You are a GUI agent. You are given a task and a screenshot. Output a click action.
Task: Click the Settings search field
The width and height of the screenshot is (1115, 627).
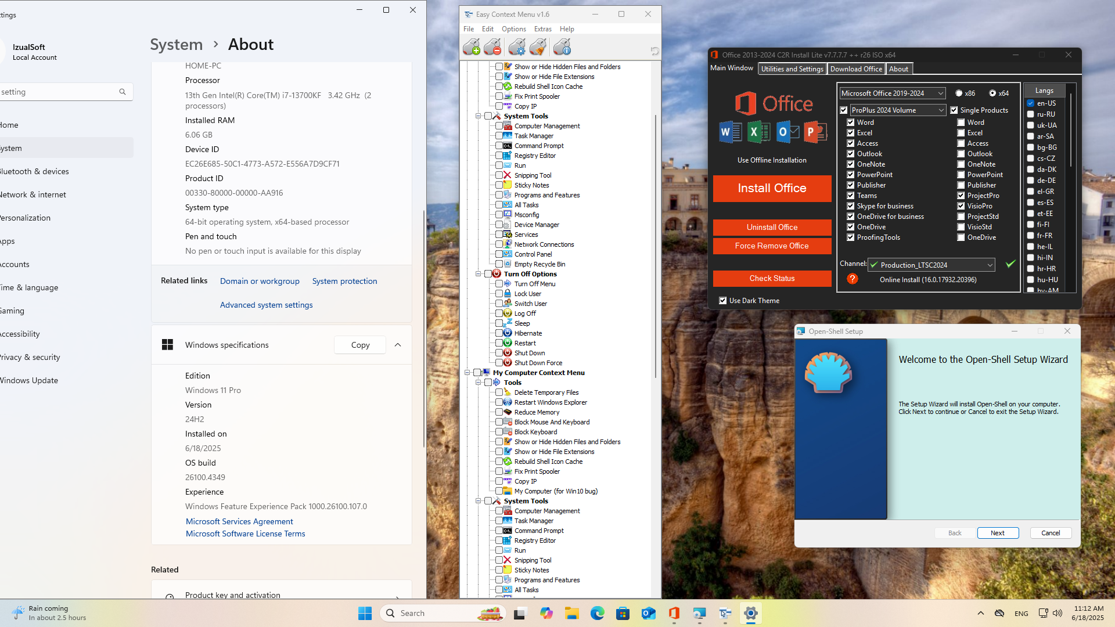coord(65,92)
